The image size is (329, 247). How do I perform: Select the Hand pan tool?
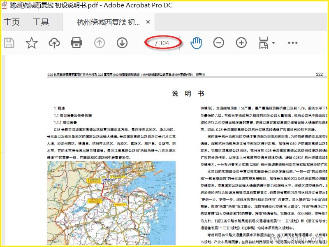[197, 43]
